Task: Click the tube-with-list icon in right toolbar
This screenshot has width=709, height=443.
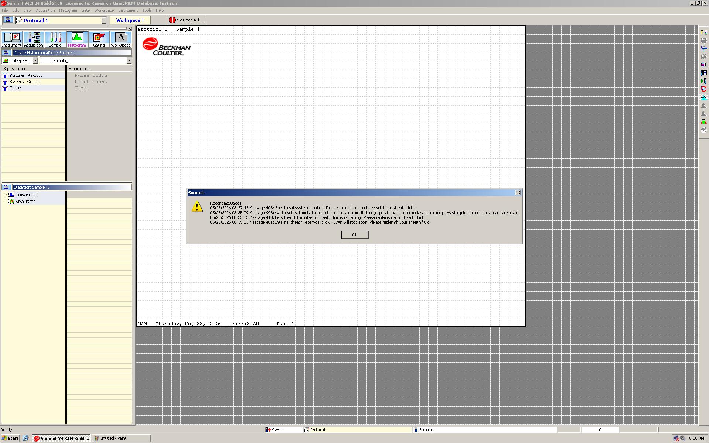Action: [703, 73]
